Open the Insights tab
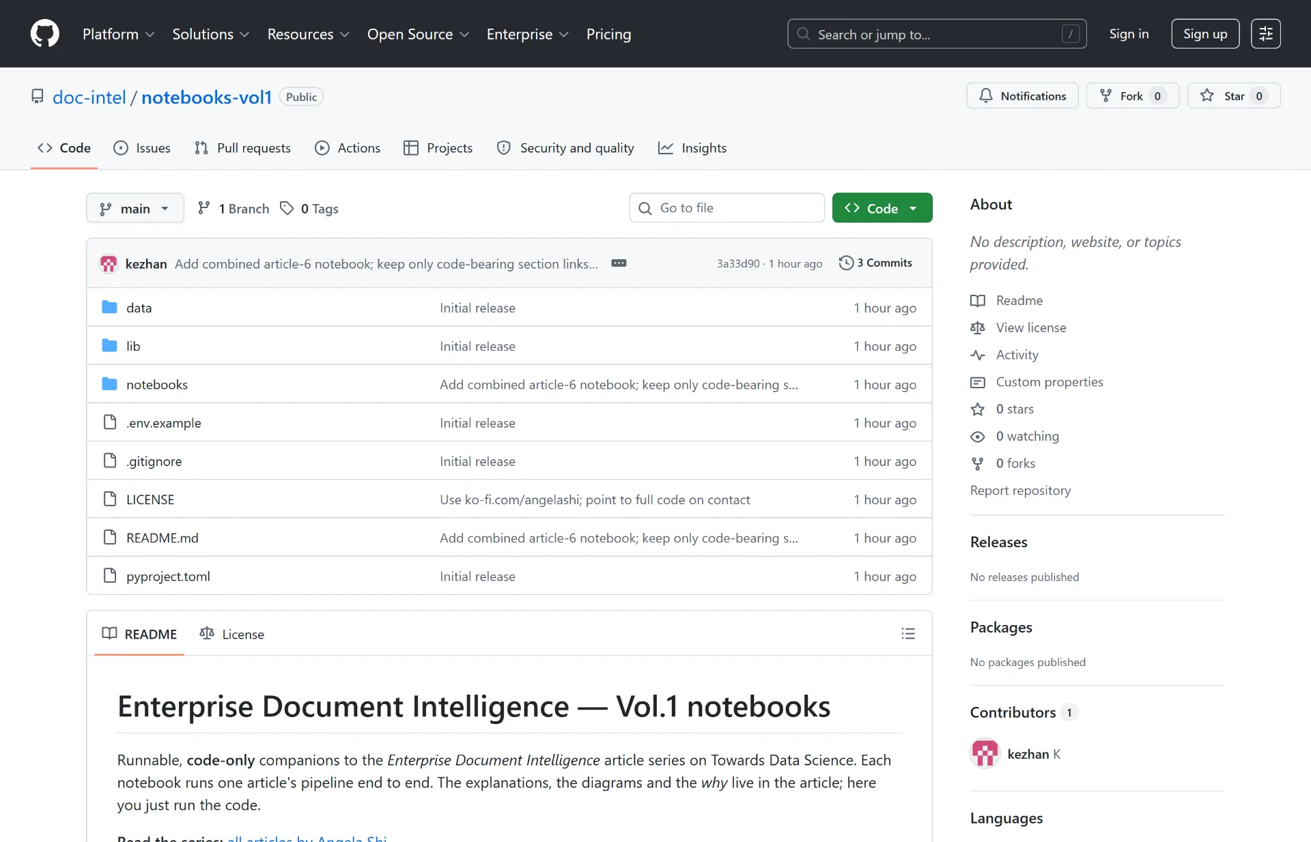Screen dimensions: 1311x842 tap(692, 148)
